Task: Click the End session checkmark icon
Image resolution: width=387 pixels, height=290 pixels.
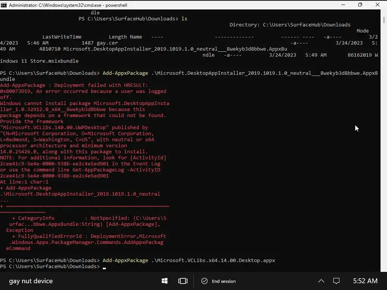Action: tap(204, 281)
